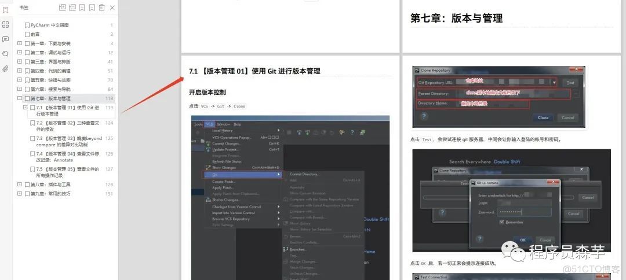This screenshot has width=626, height=280.
Task: Expand the 第六章：搜索与导航 bookmark
Action: [20, 89]
